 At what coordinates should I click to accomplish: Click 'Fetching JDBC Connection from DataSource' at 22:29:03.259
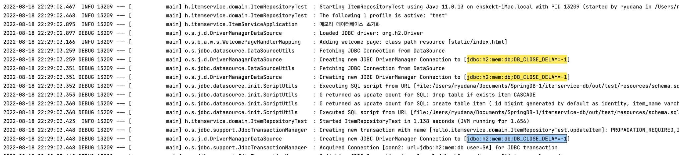tap(382, 51)
